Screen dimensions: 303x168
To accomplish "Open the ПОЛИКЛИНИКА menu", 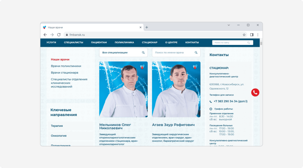I will pos(124,42).
